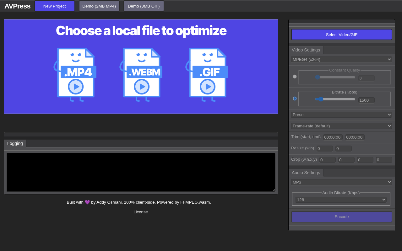Click the .GIF file icon

click(207, 74)
